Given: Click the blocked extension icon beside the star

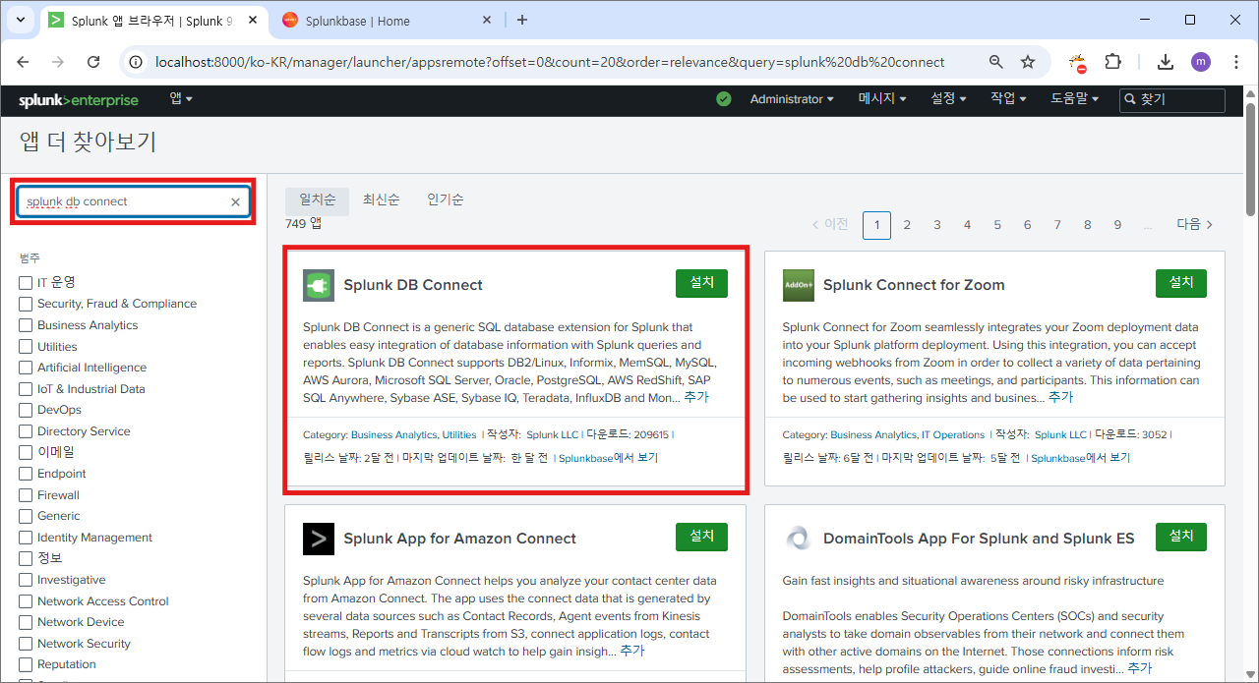Looking at the screenshot, I should click(x=1077, y=63).
